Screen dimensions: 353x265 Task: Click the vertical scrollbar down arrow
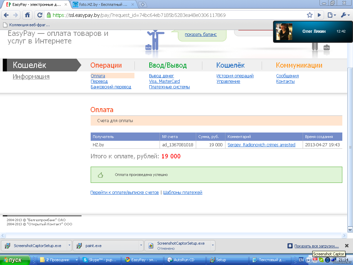[350, 229]
